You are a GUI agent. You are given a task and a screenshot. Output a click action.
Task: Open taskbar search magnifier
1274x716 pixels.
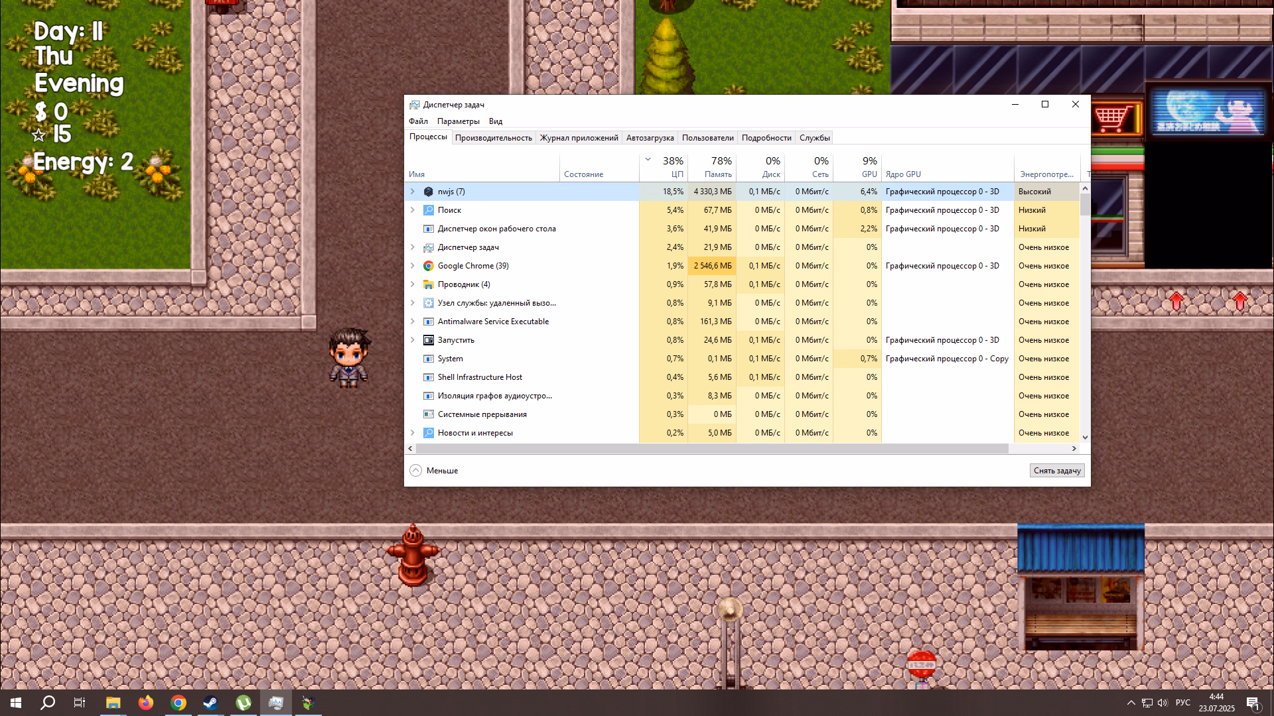tap(48, 703)
